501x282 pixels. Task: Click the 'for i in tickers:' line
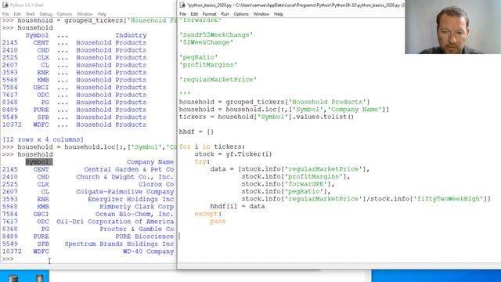[x=212, y=146]
